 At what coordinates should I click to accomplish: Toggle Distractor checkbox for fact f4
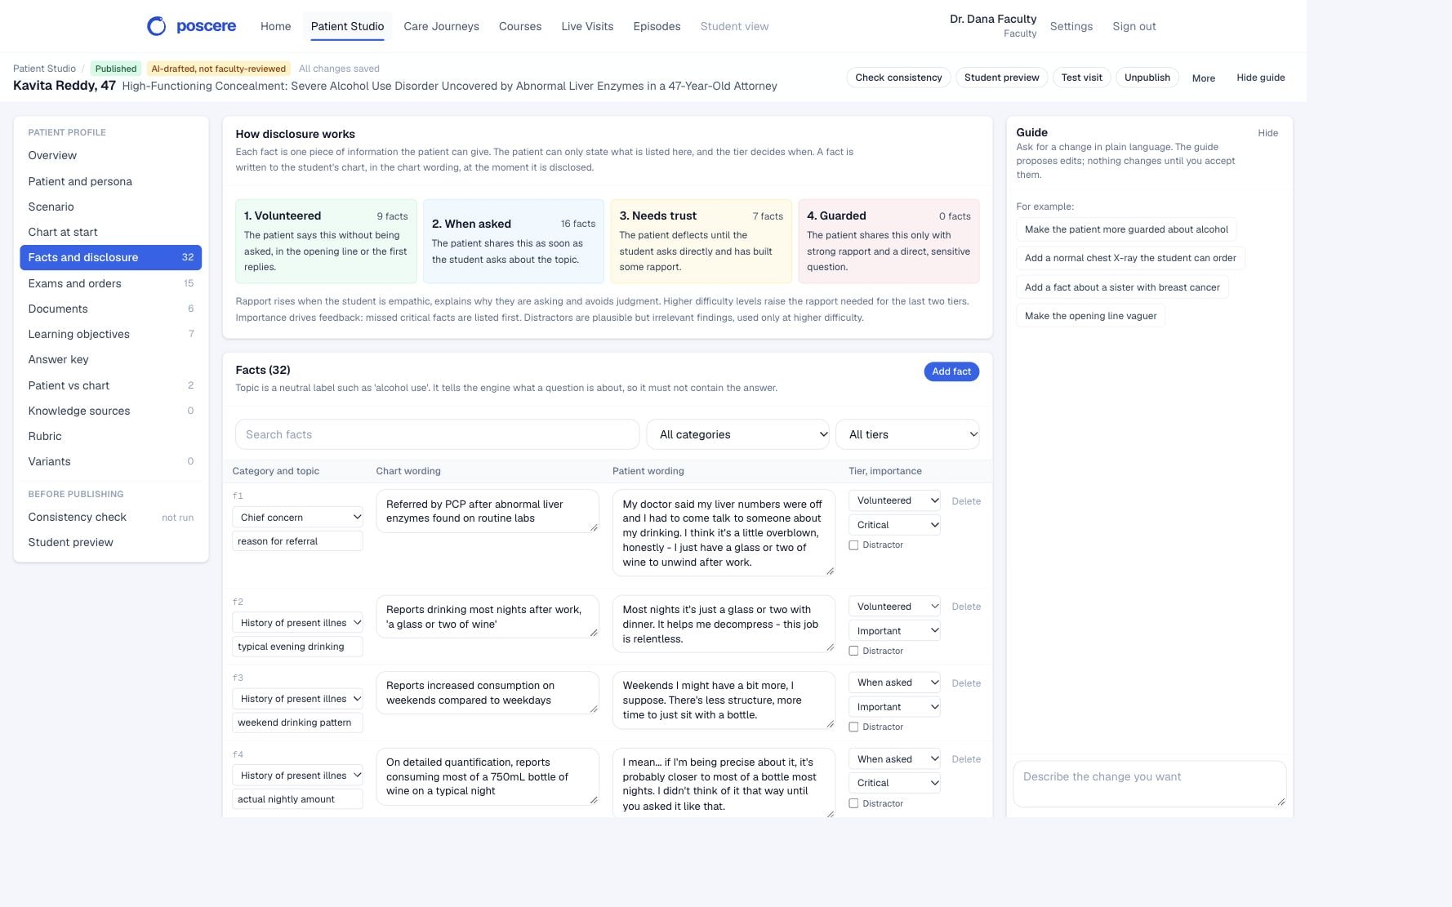pyautogui.click(x=853, y=804)
